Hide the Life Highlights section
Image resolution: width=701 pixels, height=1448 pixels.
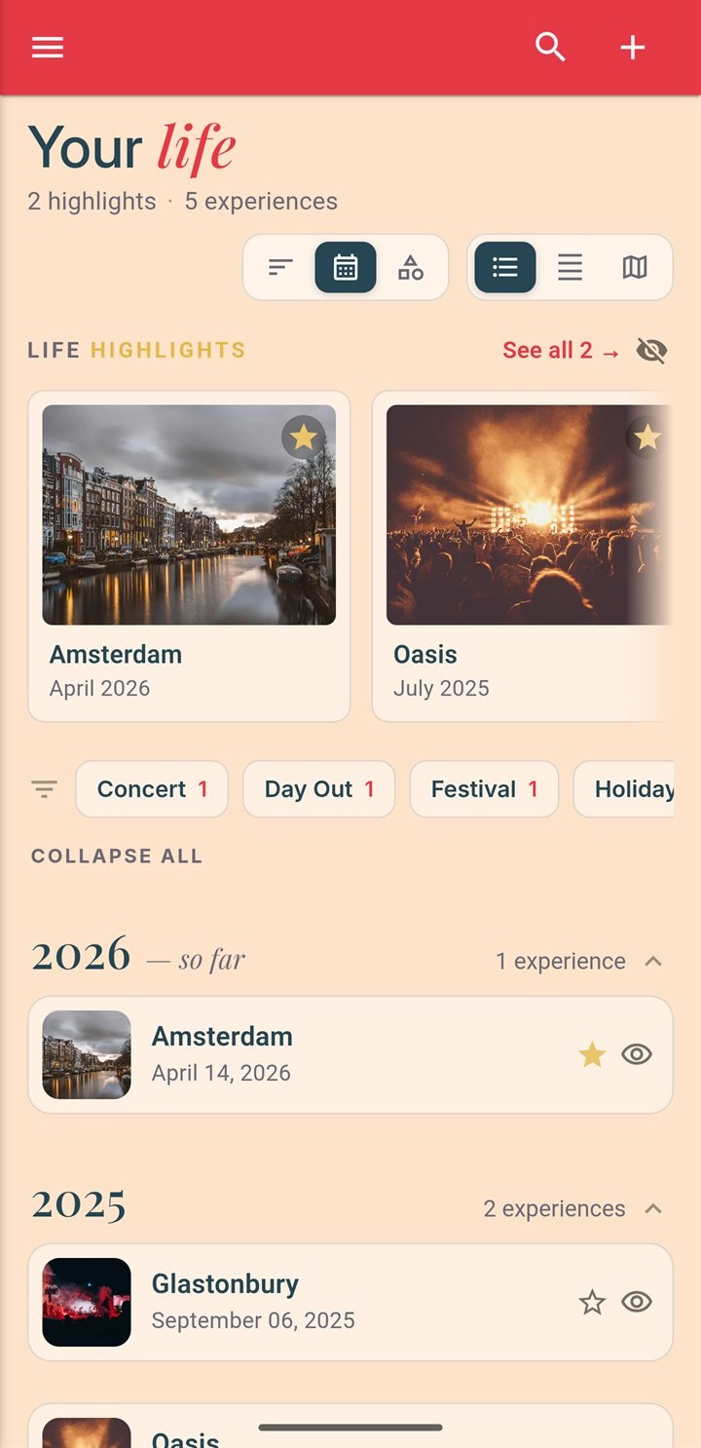tap(651, 351)
